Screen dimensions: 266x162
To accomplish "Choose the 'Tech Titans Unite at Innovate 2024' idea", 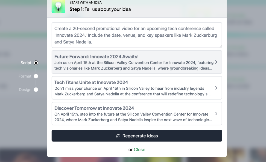I will click(137, 88).
